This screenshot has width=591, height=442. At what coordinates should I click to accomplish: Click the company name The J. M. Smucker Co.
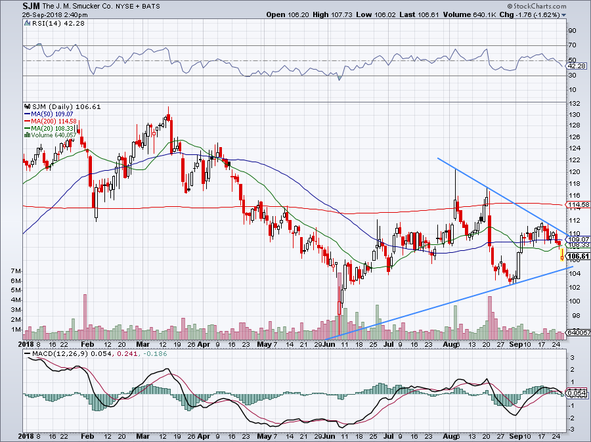tap(77, 7)
